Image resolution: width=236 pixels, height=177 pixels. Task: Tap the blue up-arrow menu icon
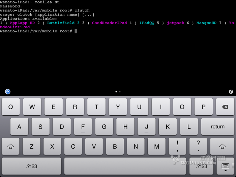click(x=8, y=91)
